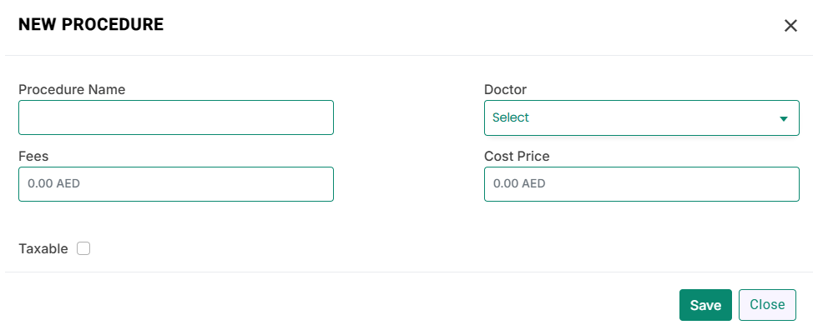Image resolution: width=818 pixels, height=330 pixels.
Task: Click into the Fees input box
Action: point(176,183)
